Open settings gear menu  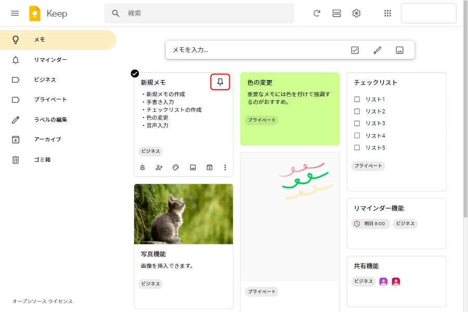356,14
